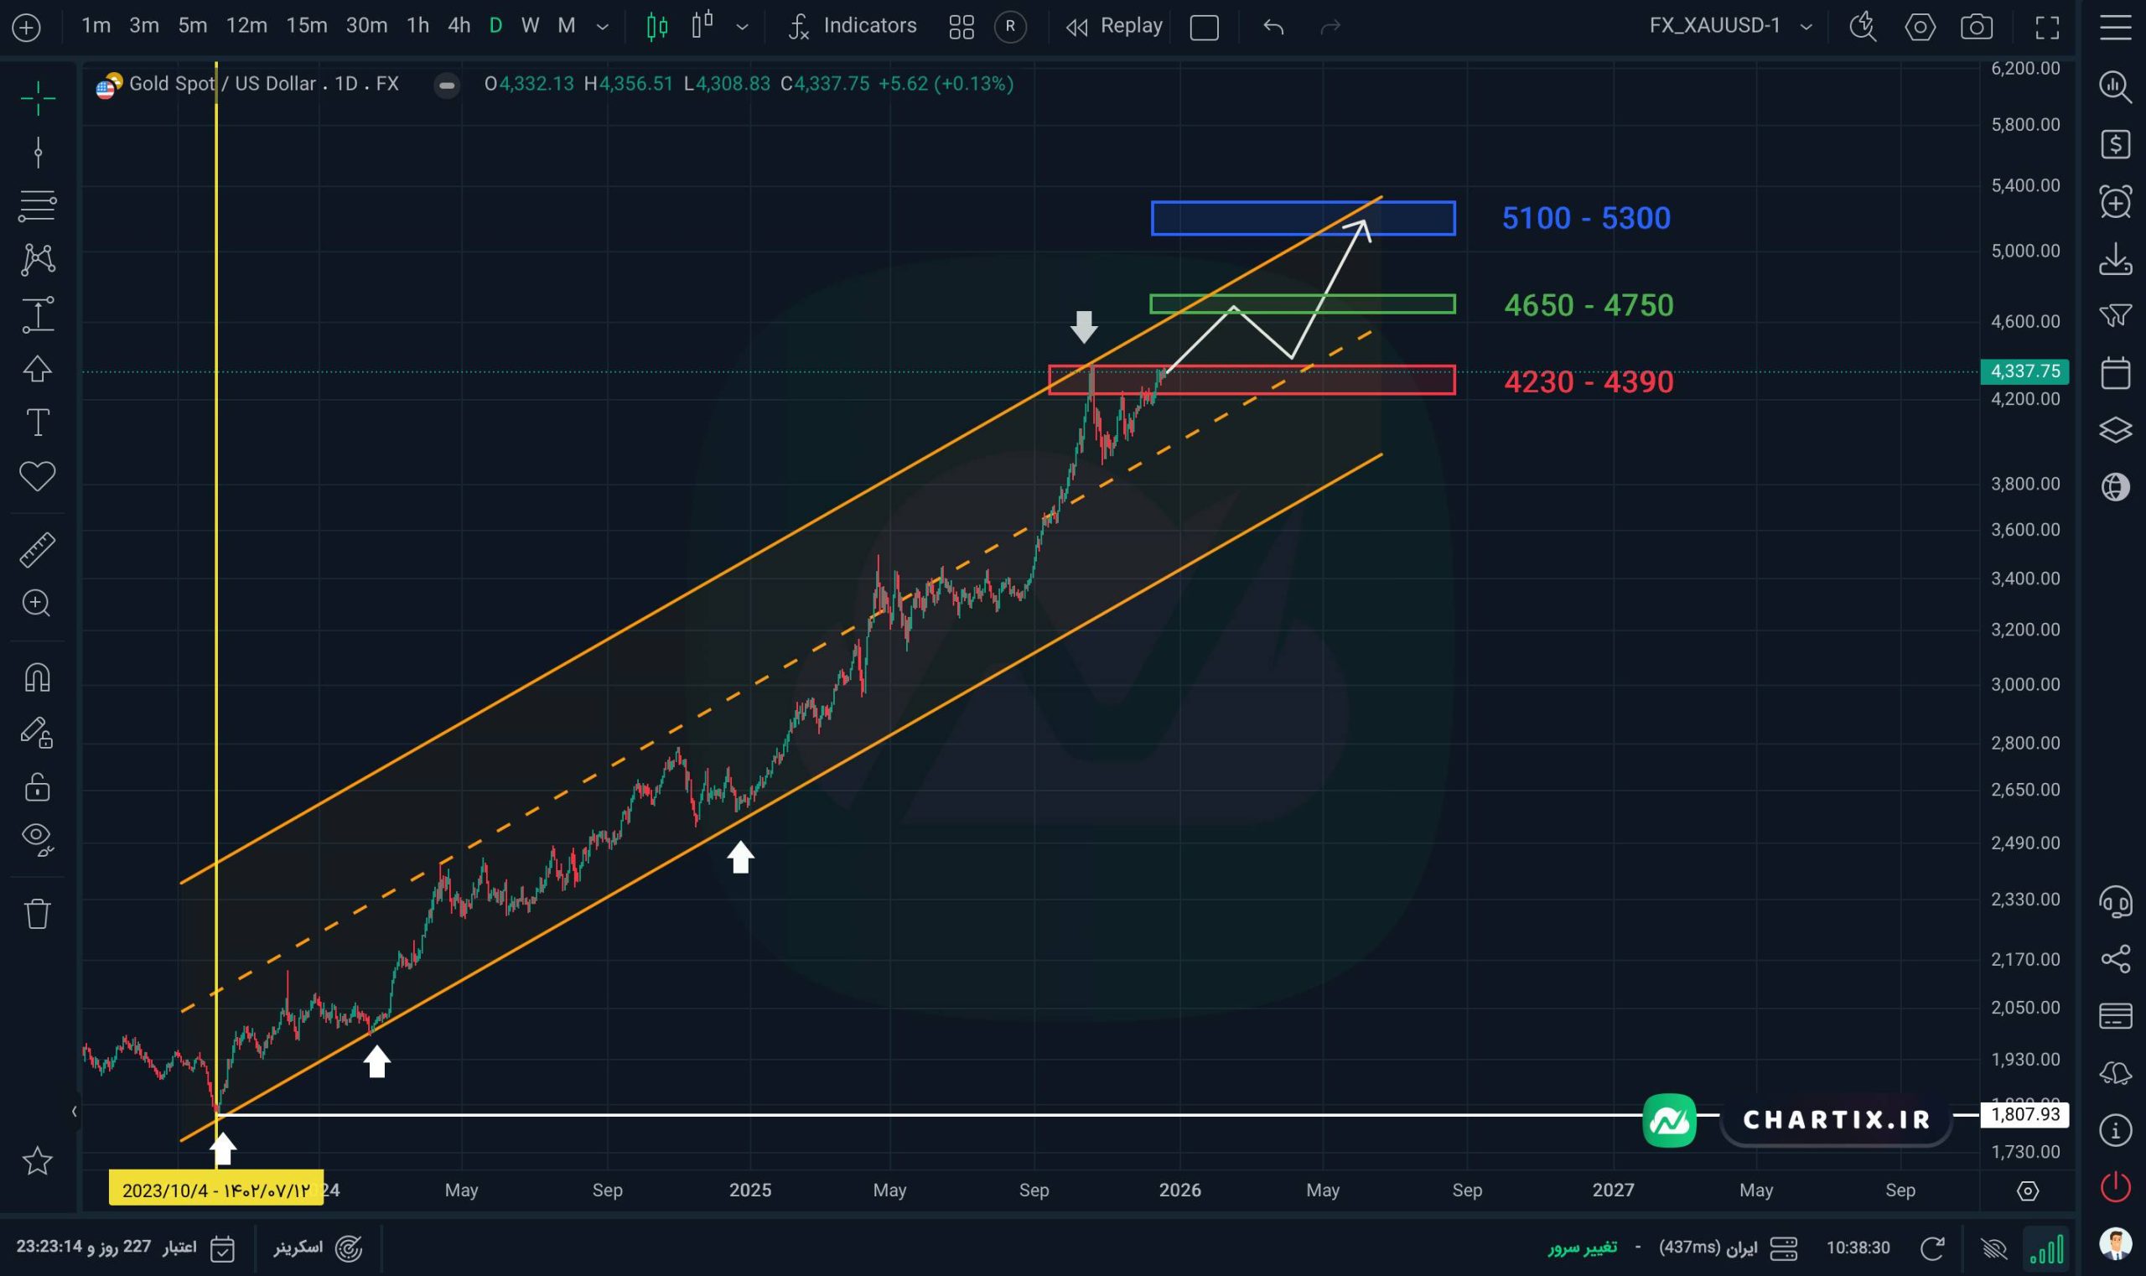This screenshot has height=1276, width=2146.
Task: Open chart settings hexagon icon
Action: coord(1919,27)
